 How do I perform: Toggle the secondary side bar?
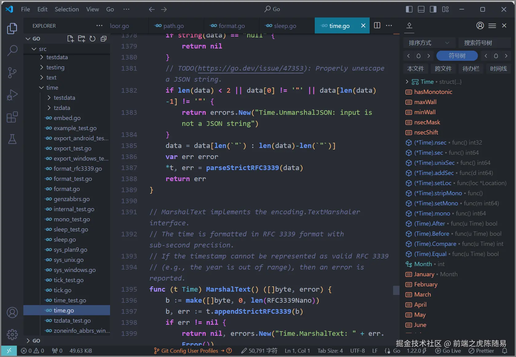pos(433,9)
